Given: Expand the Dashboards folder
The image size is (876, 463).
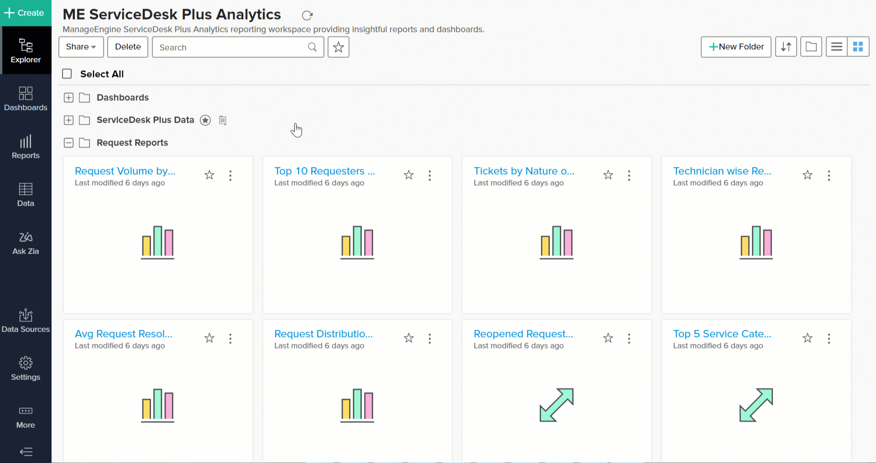Looking at the screenshot, I should coord(68,98).
